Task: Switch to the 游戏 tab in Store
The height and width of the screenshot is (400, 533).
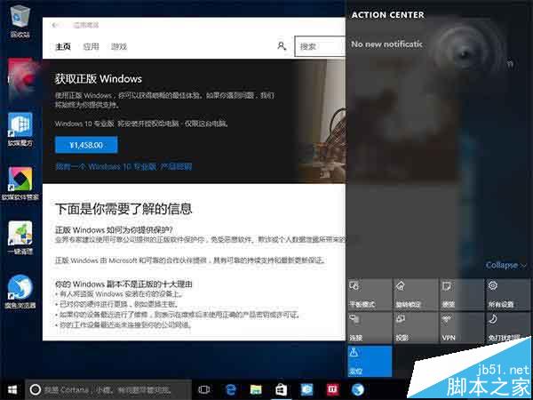Action: point(119,46)
